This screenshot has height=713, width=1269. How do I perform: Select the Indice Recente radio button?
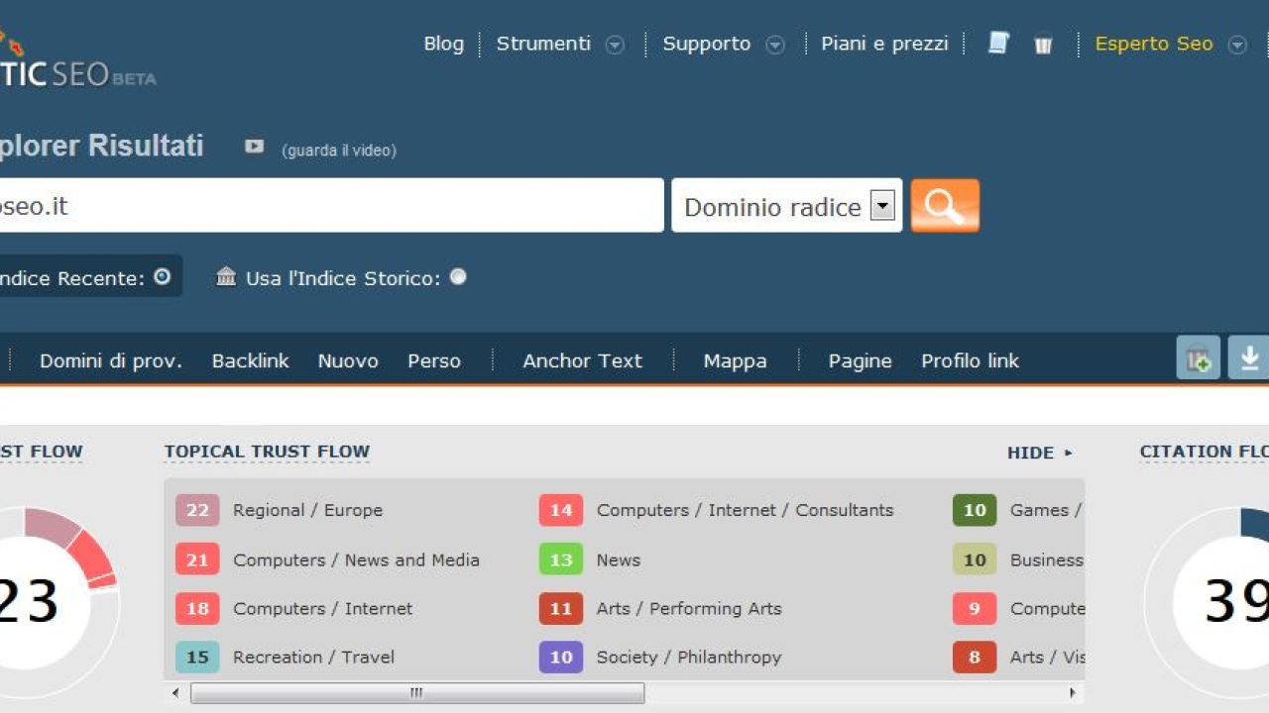pyautogui.click(x=162, y=277)
